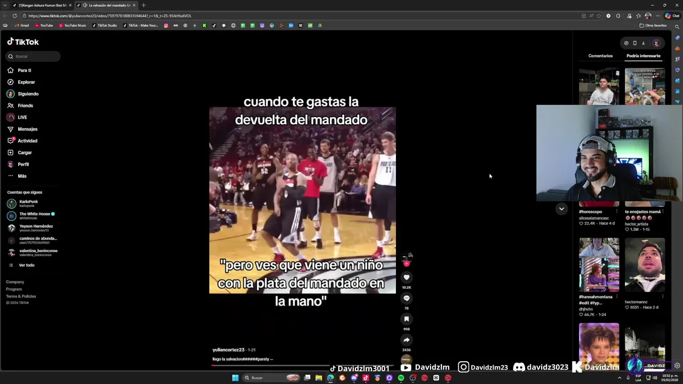Open File Explorer from the taskbar
Viewport: 683px width, 384px height.
pyautogui.click(x=319, y=378)
